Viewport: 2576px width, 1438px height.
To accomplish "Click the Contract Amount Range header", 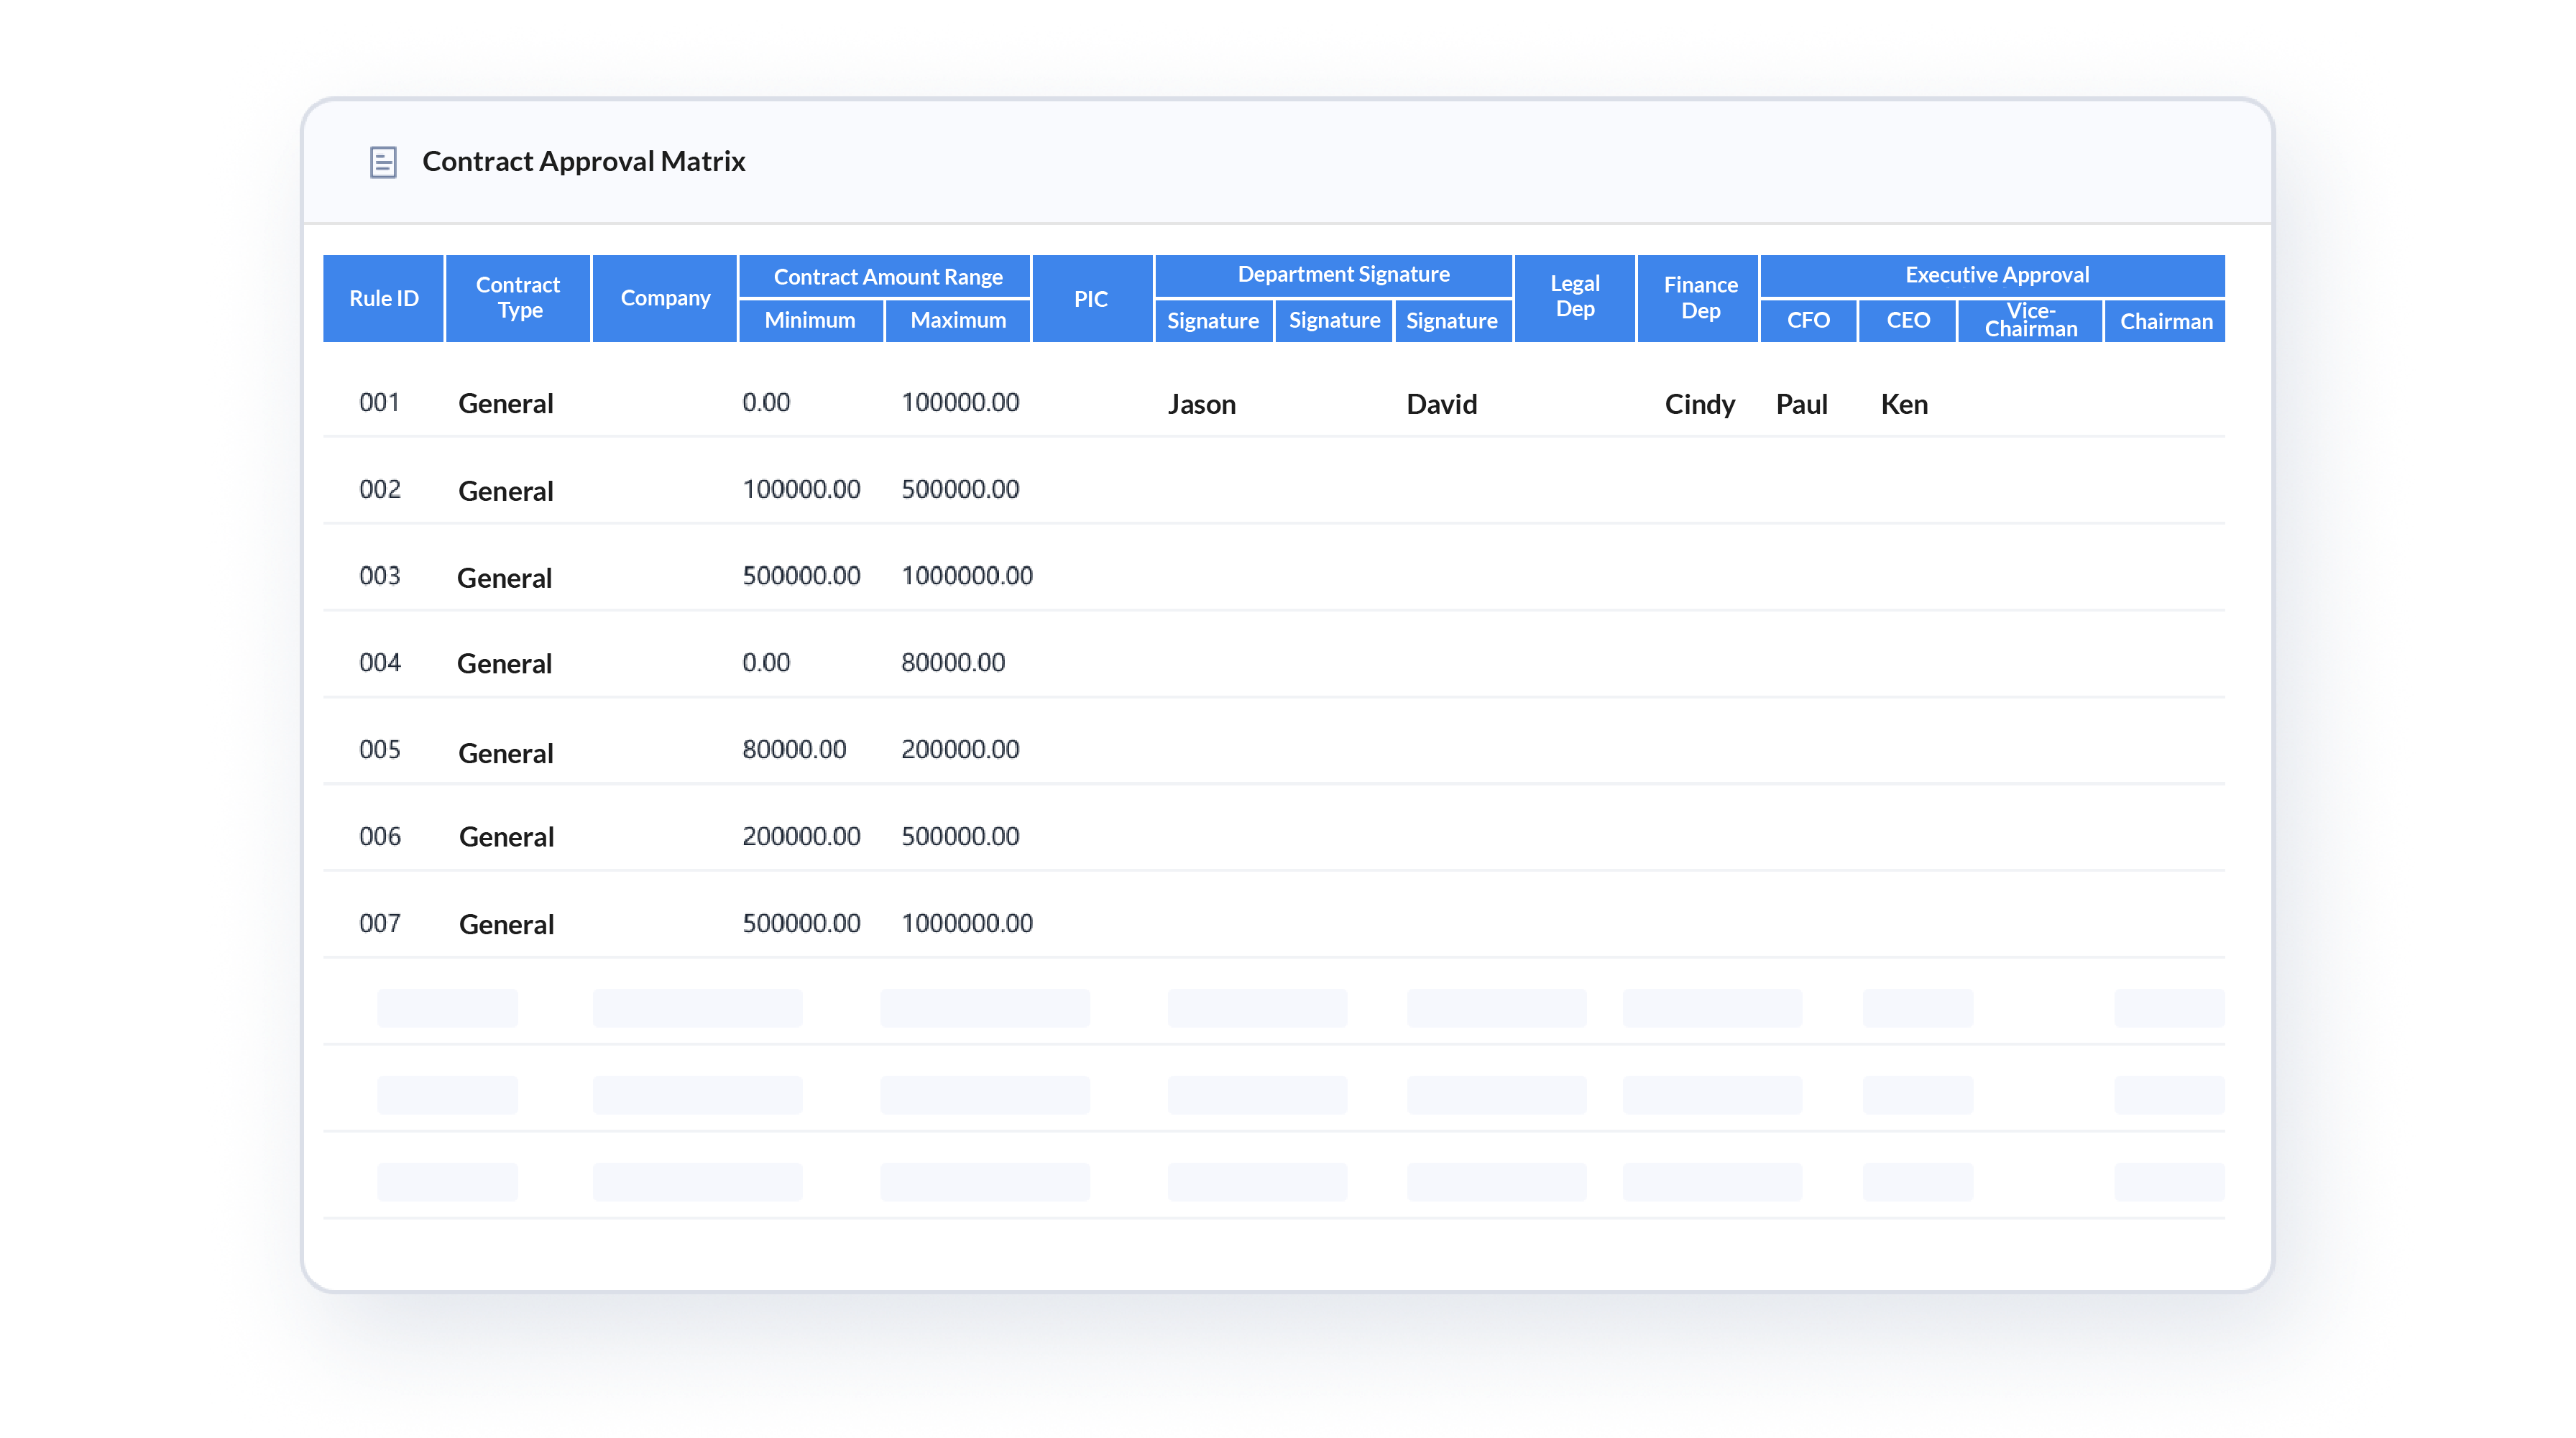I will coord(885,274).
